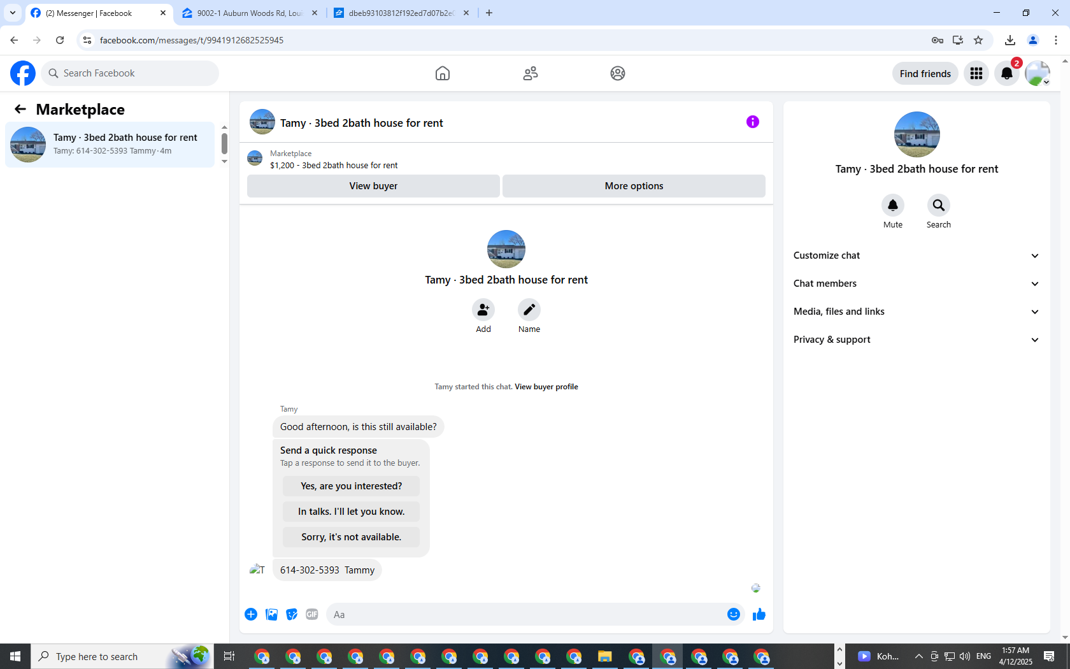Viewport: 1070px width, 669px height.
Task: Search in conversation using magnifier icon
Action: coord(939,205)
